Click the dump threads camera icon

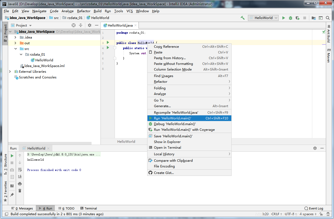[12, 170]
